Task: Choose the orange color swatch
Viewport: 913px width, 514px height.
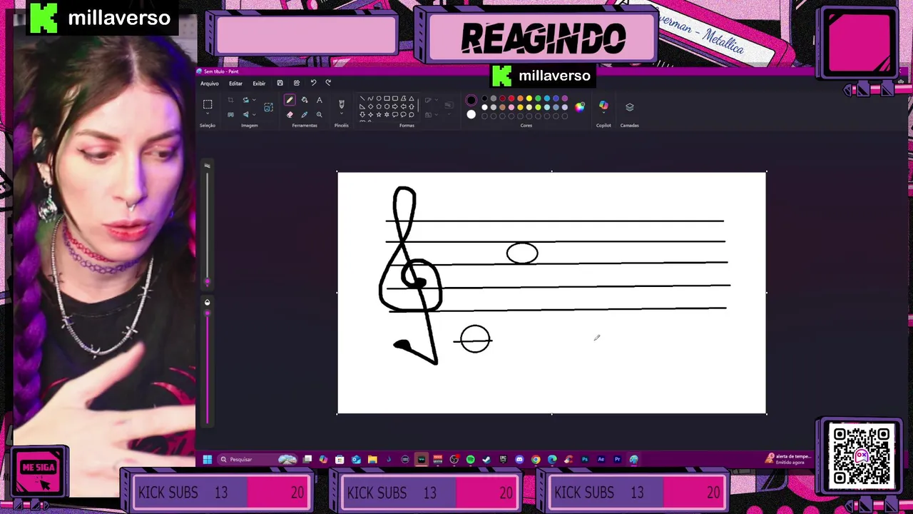Action: pos(521,99)
